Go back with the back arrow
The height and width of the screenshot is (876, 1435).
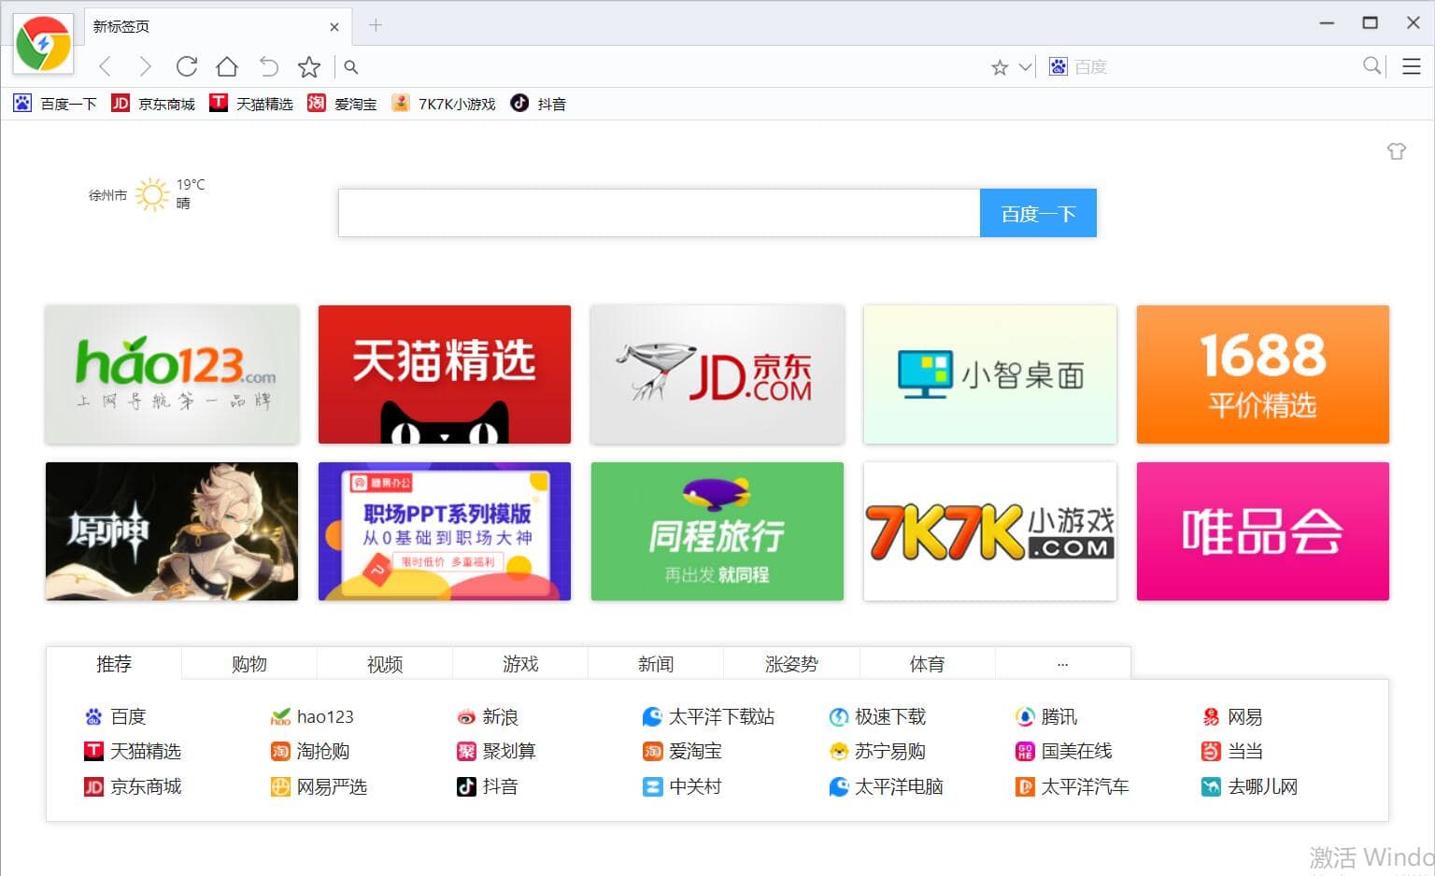coord(106,66)
